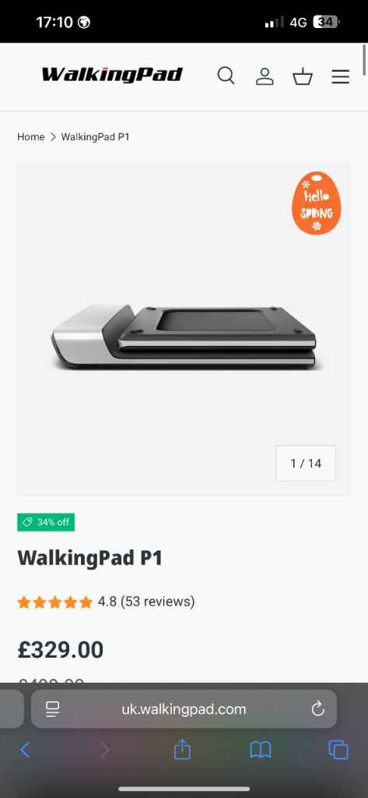Tap the Hello Spring egg badge
368x798 pixels.
(x=316, y=203)
